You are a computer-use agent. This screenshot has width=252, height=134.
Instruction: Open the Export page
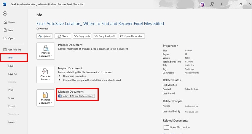(12, 106)
